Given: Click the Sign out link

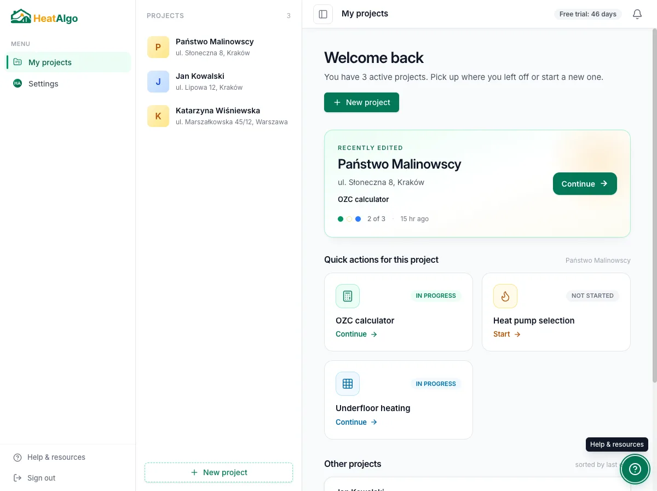Looking at the screenshot, I should (x=42, y=478).
